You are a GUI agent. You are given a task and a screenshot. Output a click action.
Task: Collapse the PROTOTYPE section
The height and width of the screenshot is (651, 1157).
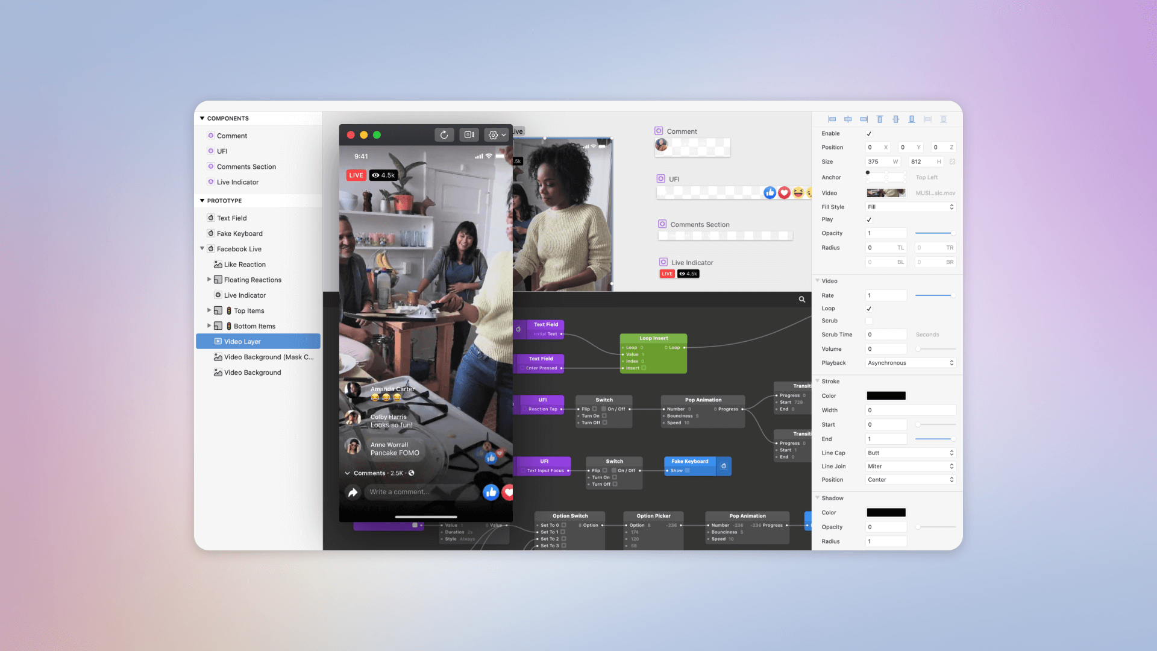(202, 201)
